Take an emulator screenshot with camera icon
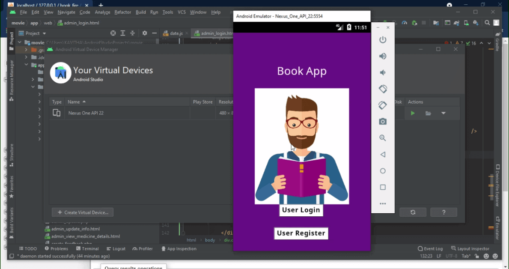This screenshot has width=509, height=269. click(383, 122)
